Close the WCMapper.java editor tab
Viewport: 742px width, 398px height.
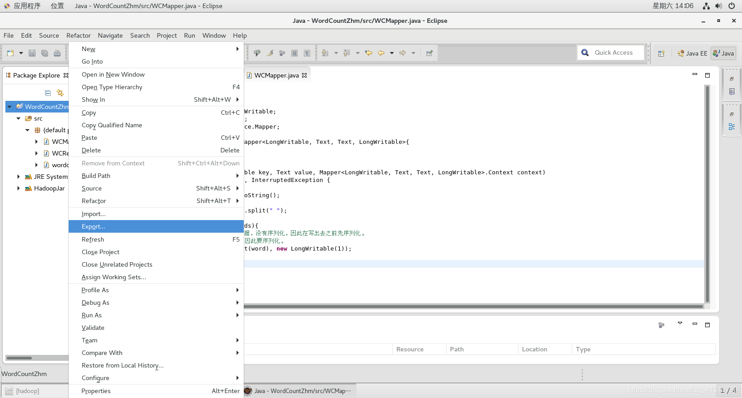pyautogui.click(x=304, y=75)
